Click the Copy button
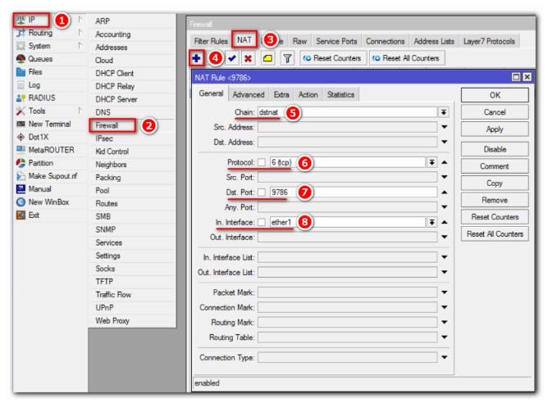Image resolution: width=557 pixels, height=403 pixels. (x=495, y=183)
